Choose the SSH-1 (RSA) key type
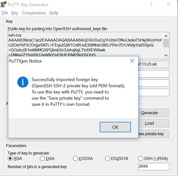Viewport: 178px width, 176px height. point(153,159)
